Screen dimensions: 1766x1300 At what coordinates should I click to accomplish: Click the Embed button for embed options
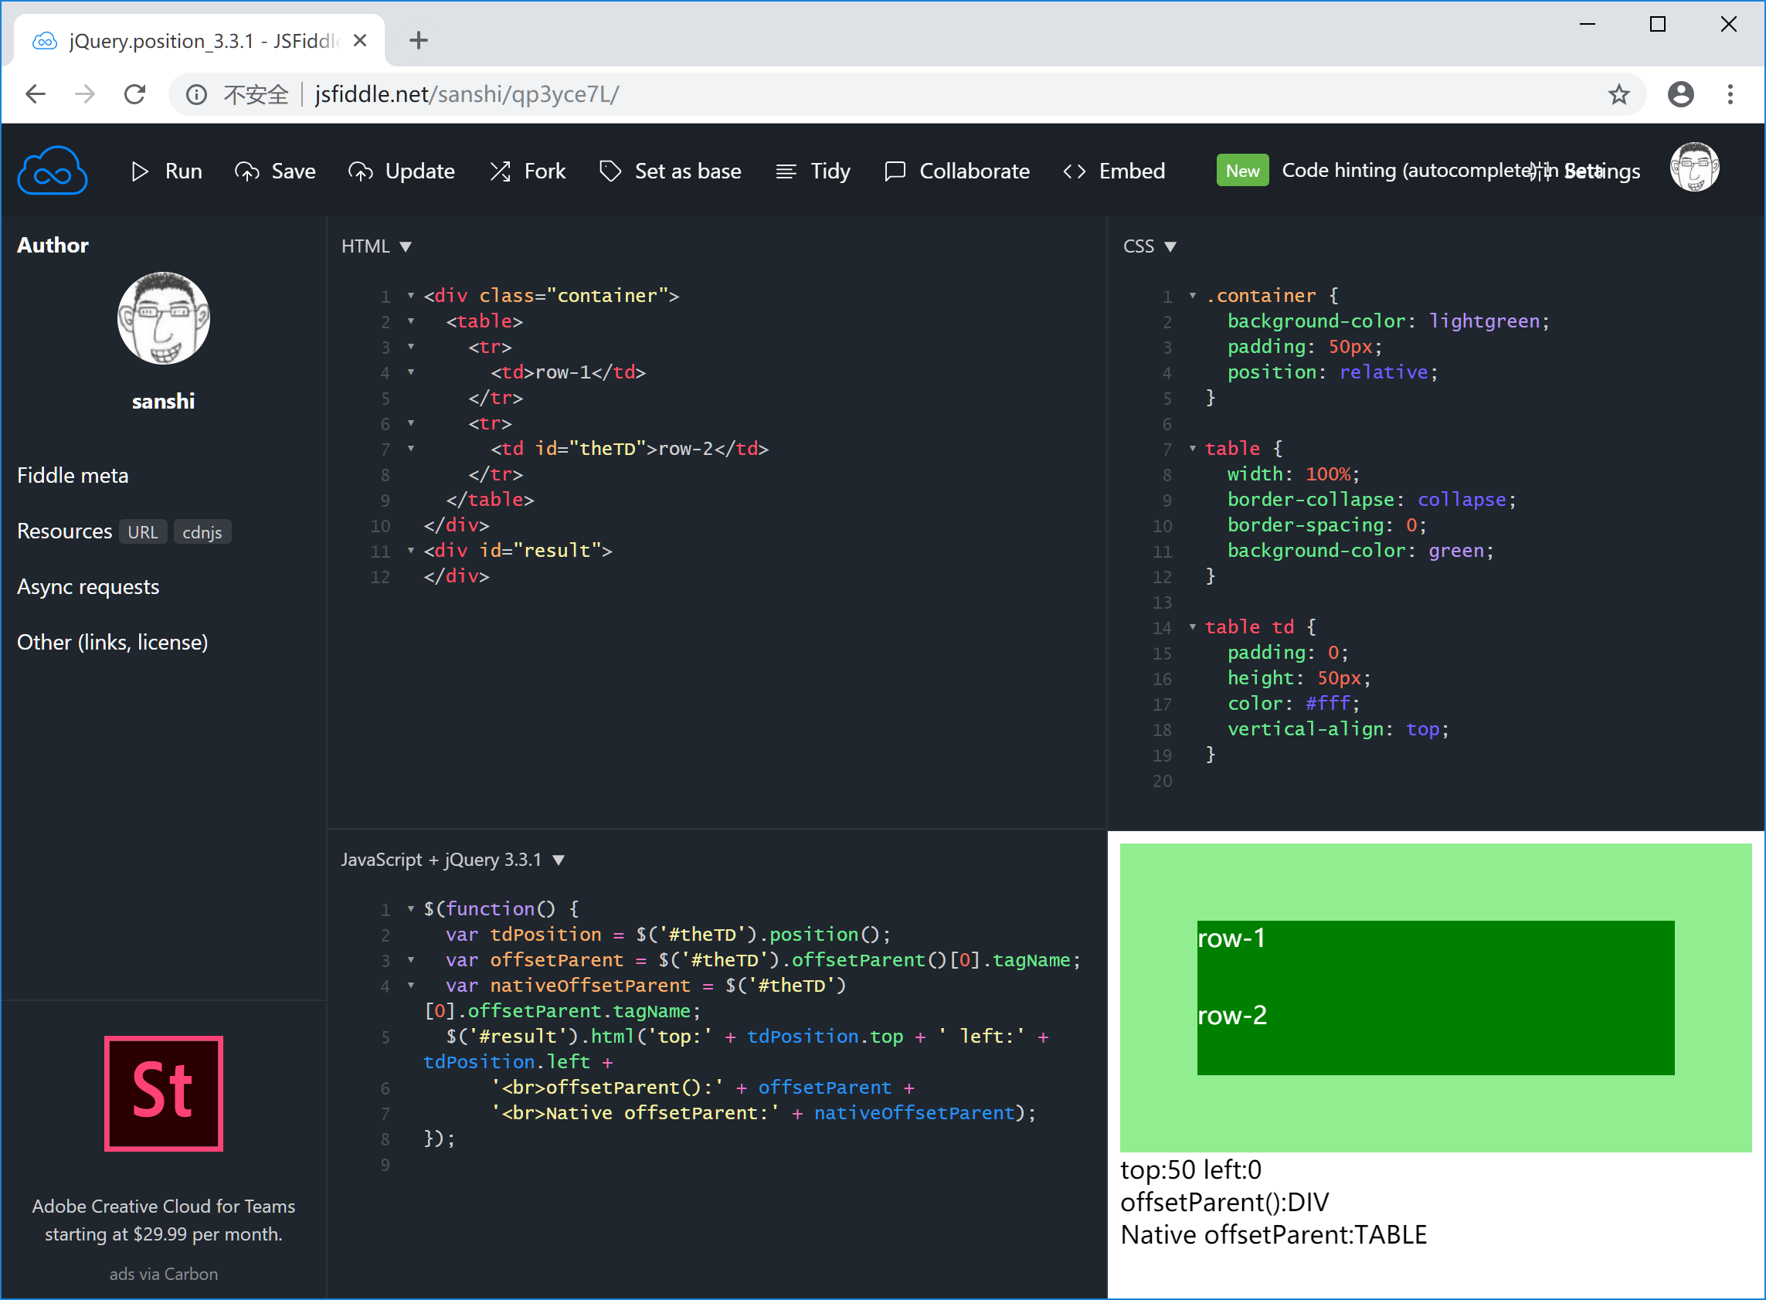click(1117, 171)
